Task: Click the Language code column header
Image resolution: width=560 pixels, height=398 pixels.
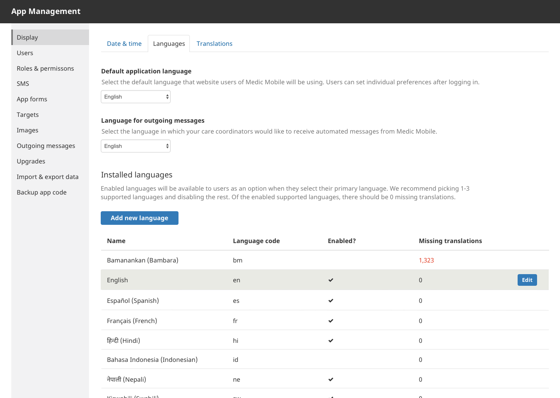Action: [256, 241]
